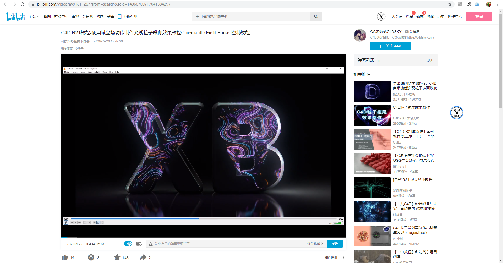Open the 弹幕列表 three-dot options
The width and height of the screenshot is (503, 263).
[x=379, y=60]
